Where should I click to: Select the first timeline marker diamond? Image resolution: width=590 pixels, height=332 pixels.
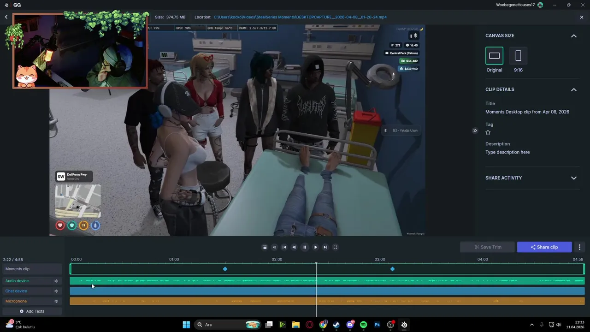point(225,269)
